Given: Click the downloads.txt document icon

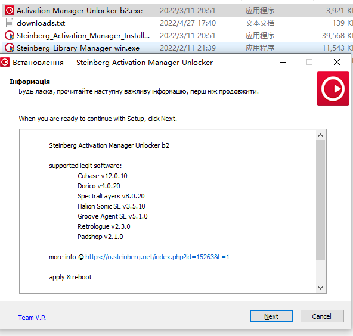Looking at the screenshot, I should point(10,23).
